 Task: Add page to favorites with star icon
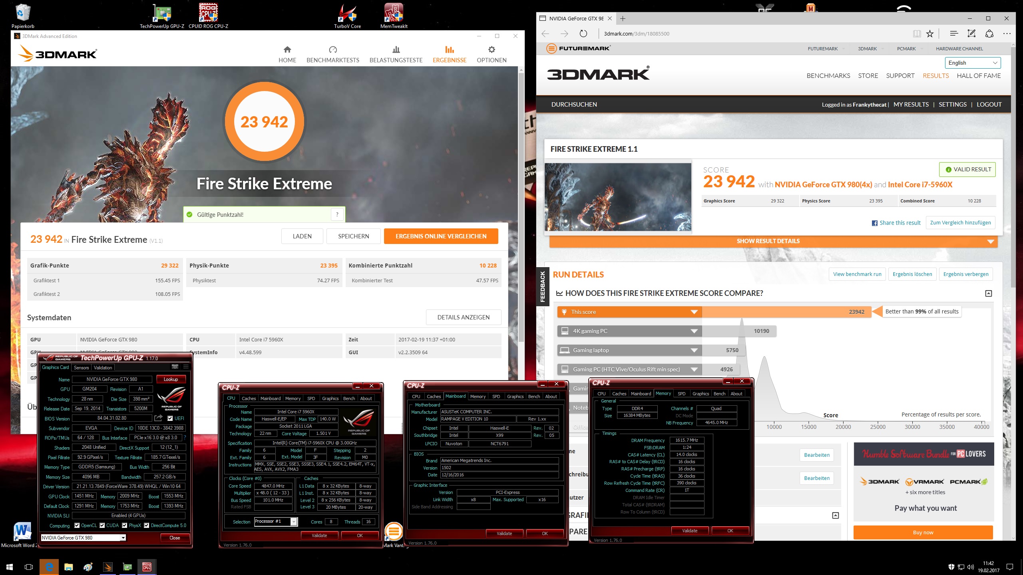(x=930, y=34)
